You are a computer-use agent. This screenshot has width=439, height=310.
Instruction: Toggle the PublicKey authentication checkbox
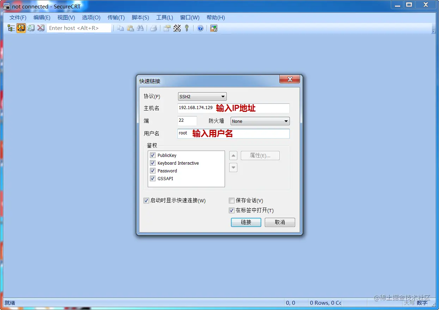(x=153, y=155)
